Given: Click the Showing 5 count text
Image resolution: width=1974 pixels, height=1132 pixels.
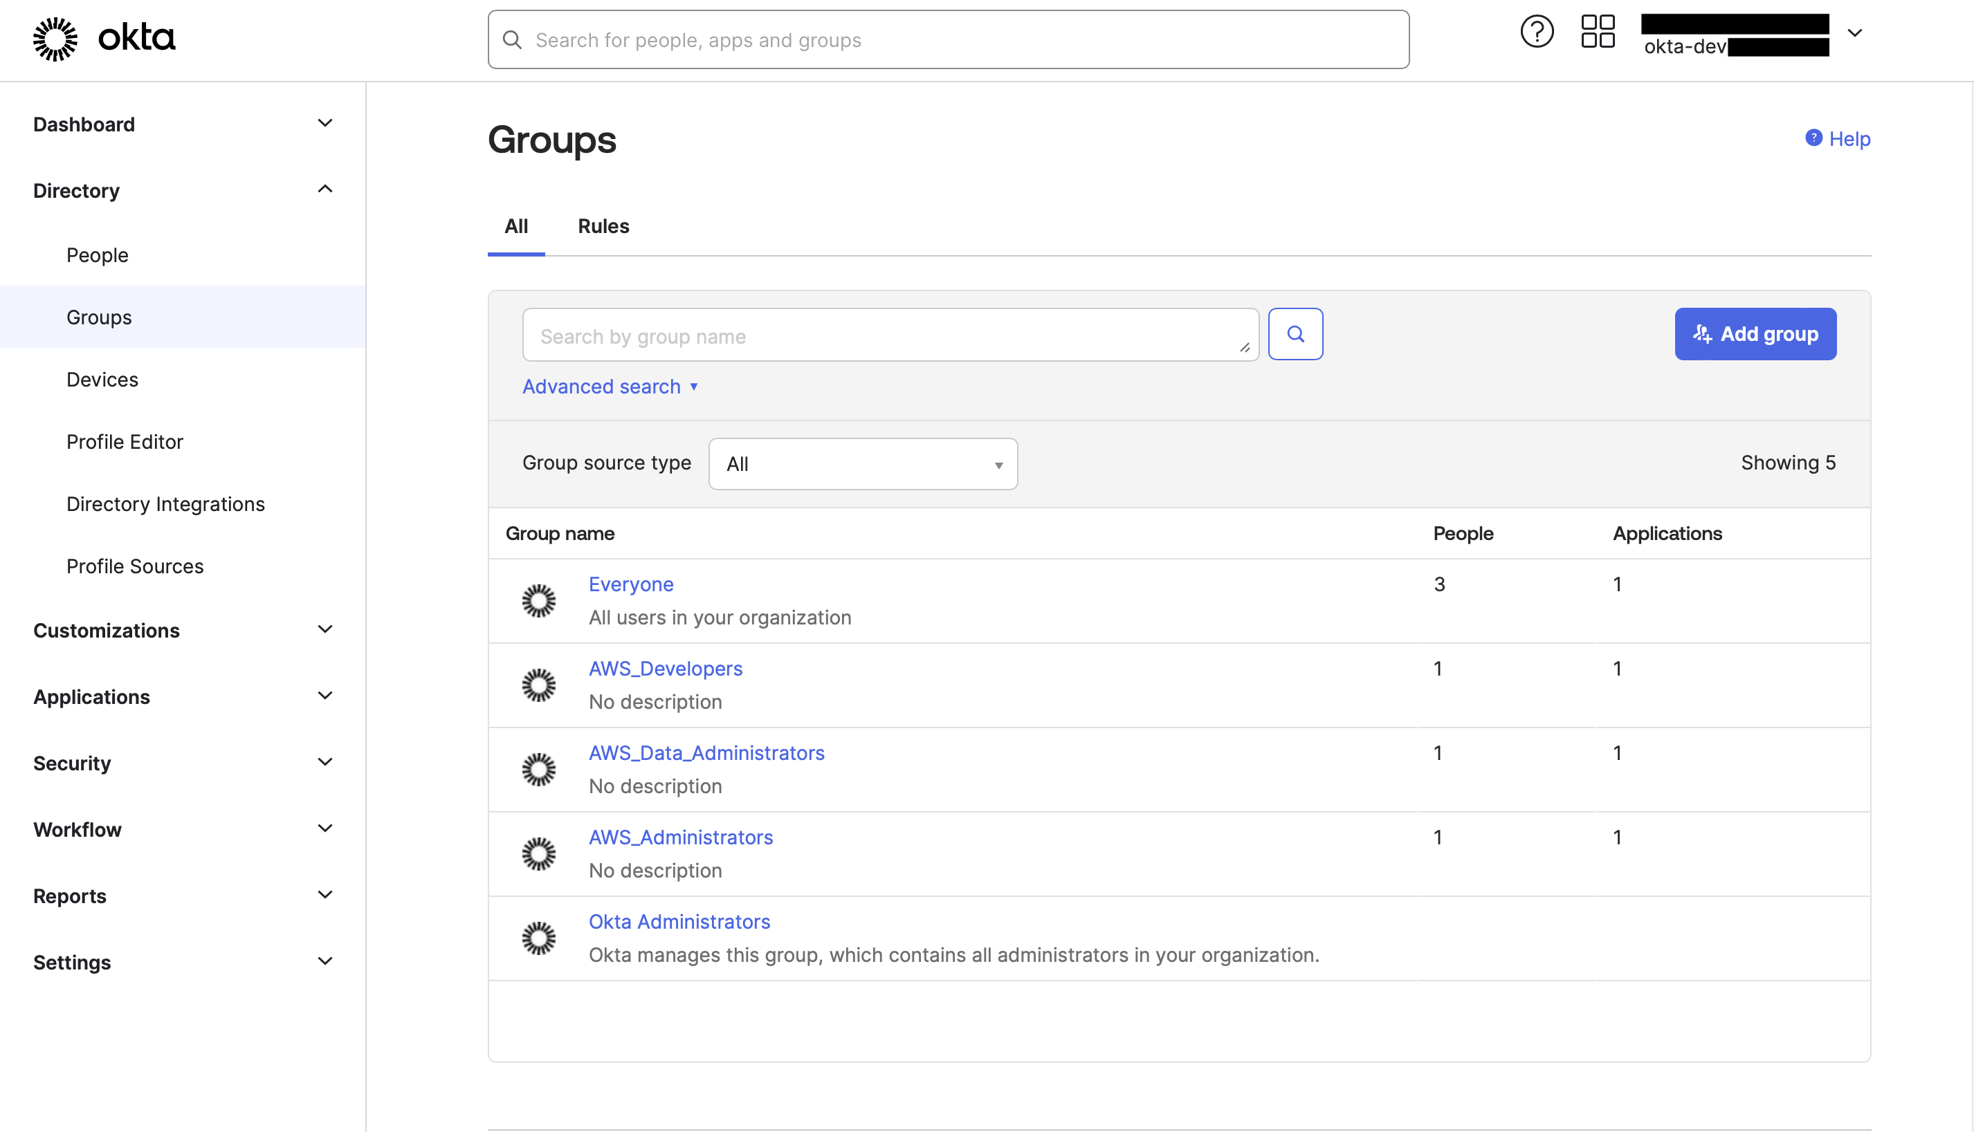Looking at the screenshot, I should tap(1788, 463).
